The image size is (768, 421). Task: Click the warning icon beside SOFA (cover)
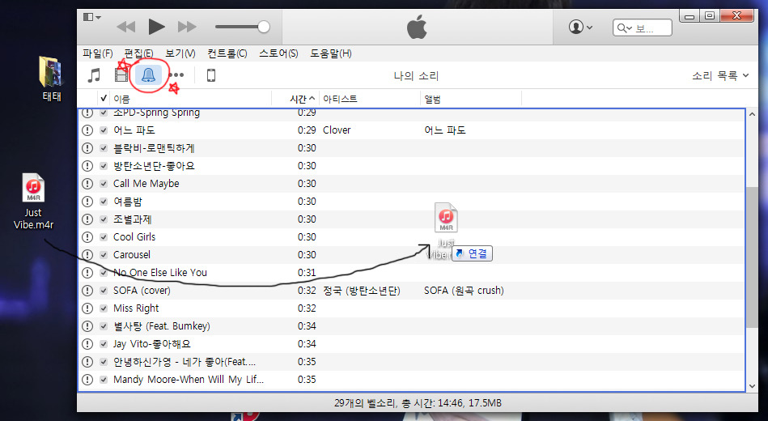[87, 291]
